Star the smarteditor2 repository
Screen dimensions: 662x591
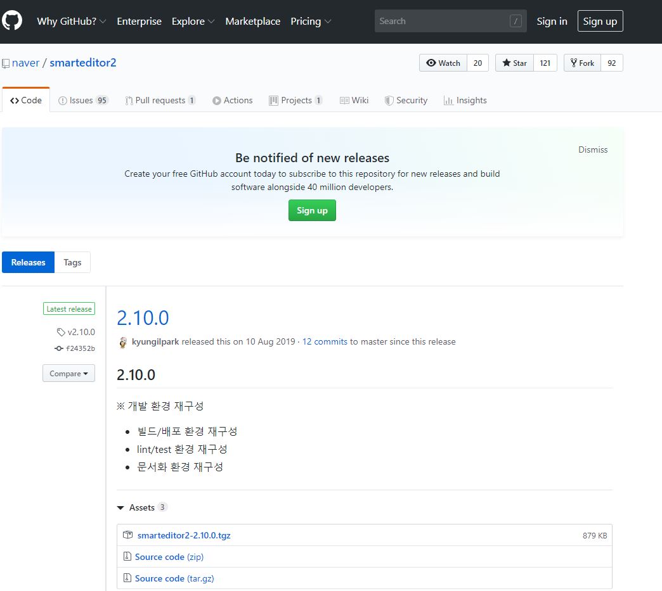515,63
